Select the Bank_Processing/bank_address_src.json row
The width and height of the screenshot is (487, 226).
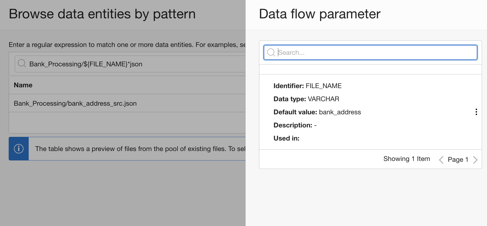click(x=127, y=103)
